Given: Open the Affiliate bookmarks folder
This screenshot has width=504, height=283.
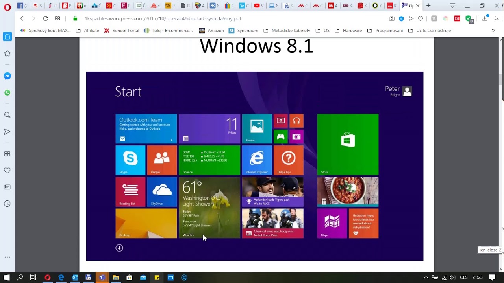Looking at the screenshot, I should click(87, 30).
